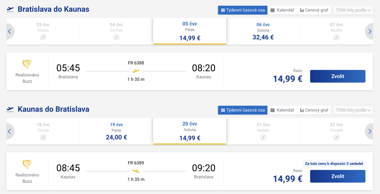Show the previous outbound week with the left arrow
The height and width of the screenshot is (194, 380).
(x=9, y=31)
